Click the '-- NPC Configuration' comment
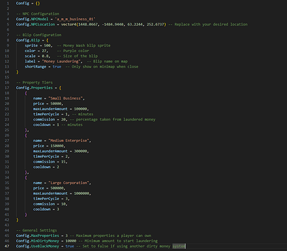Screen dimensions: 287x251 click(x=37, y=14)
